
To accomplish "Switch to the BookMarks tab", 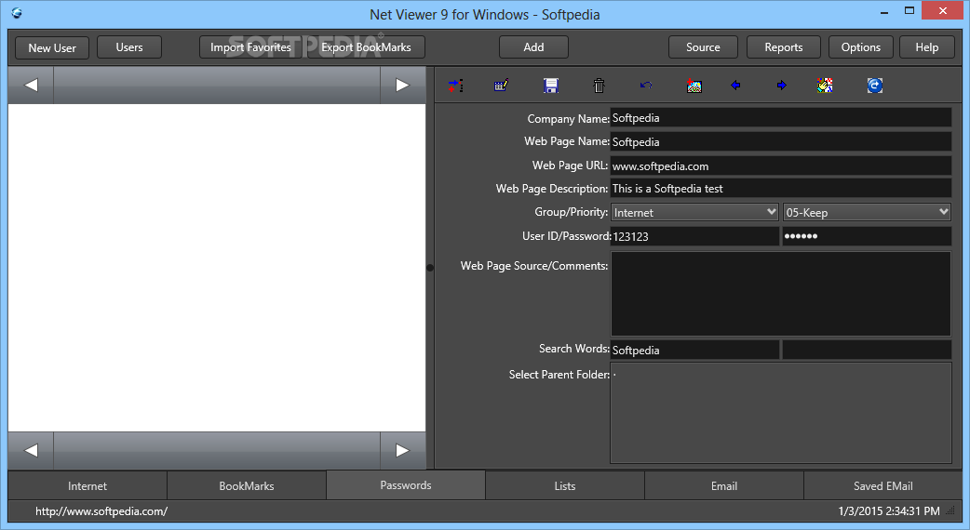I will [246, 486].
